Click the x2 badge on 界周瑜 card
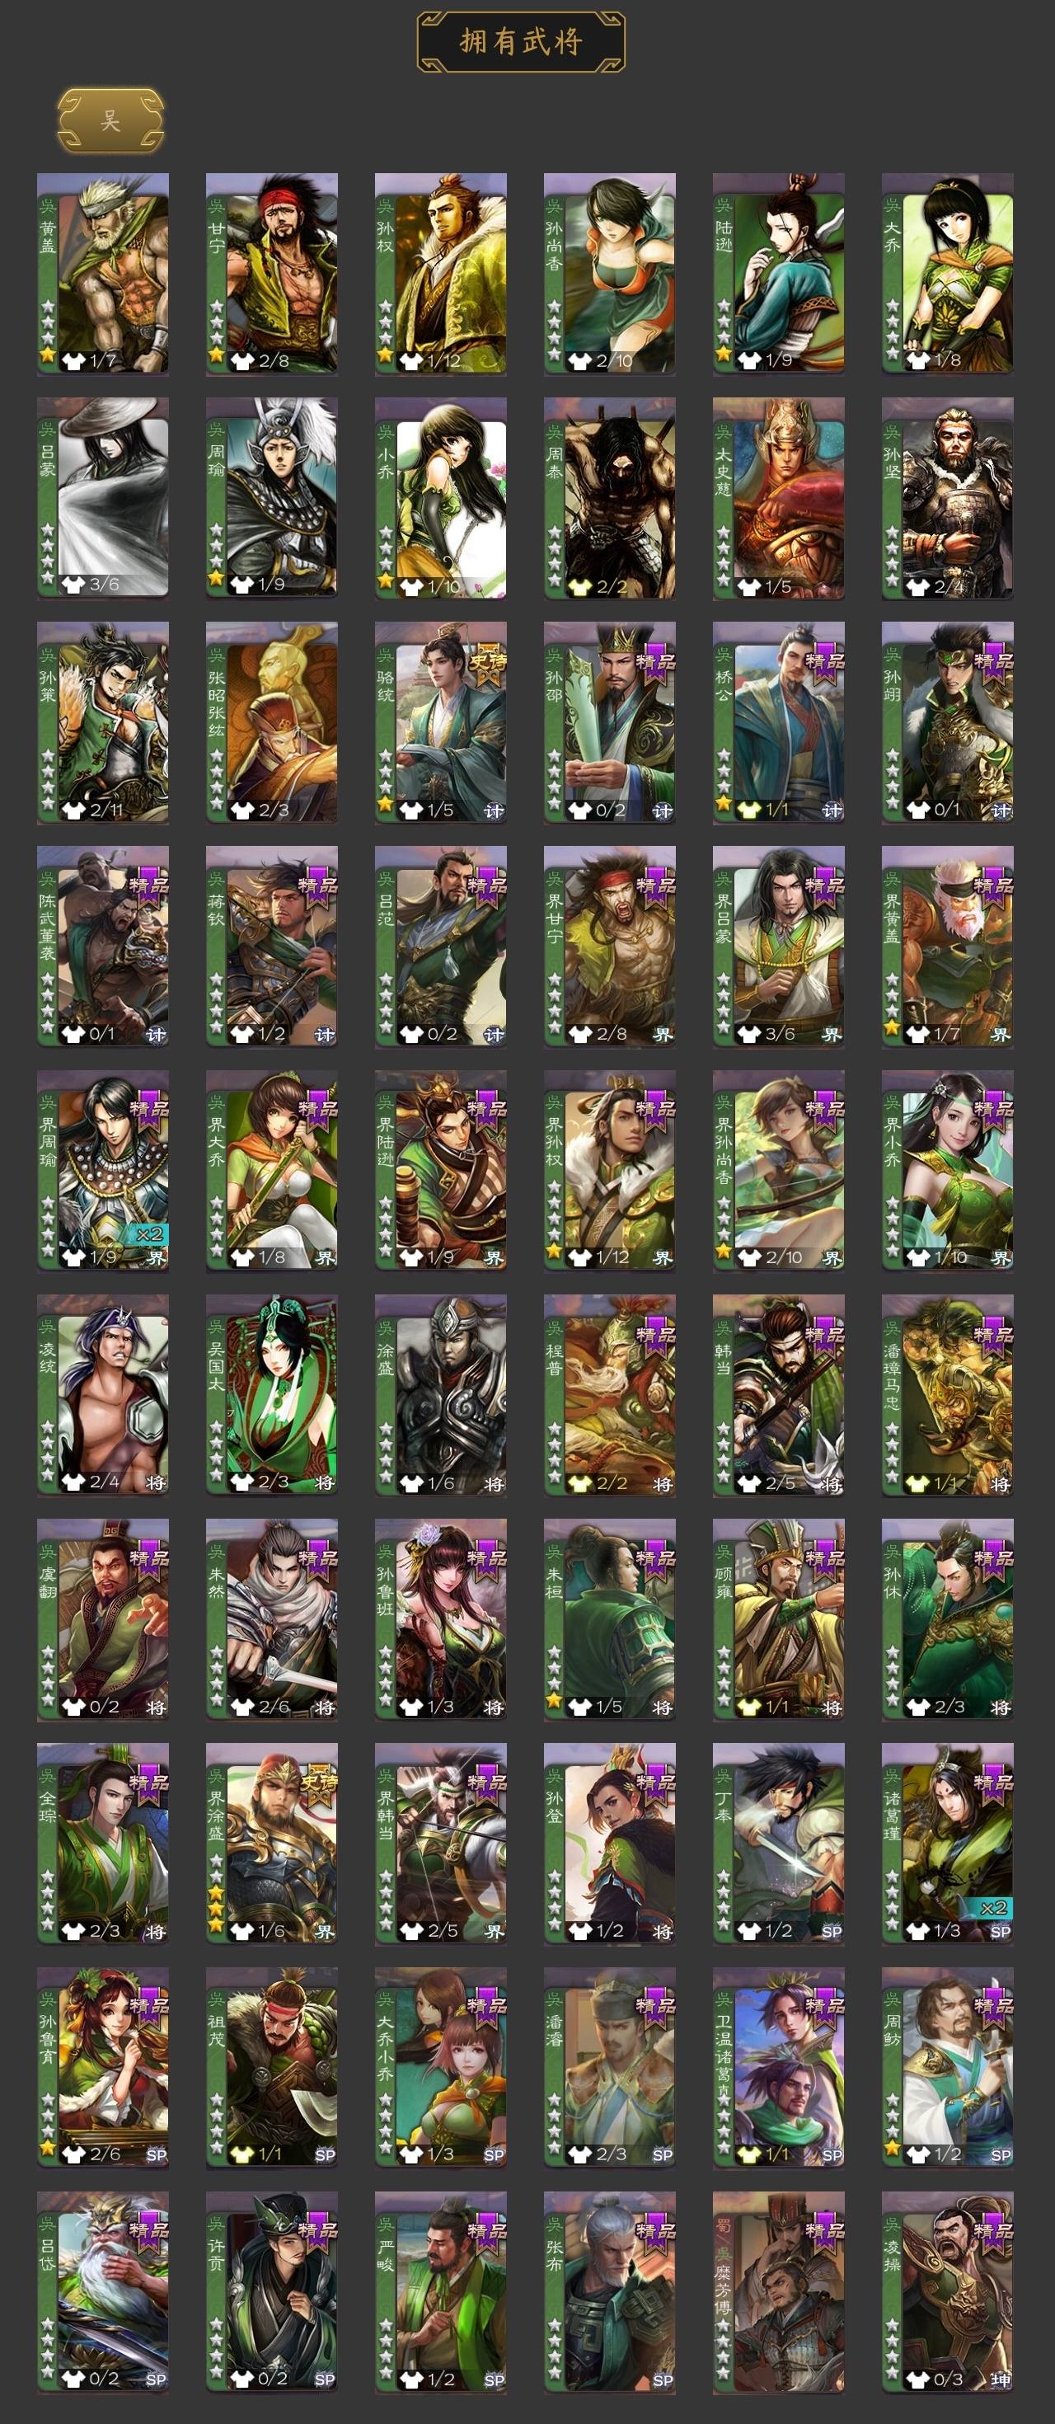 (x=149, y=1233)
